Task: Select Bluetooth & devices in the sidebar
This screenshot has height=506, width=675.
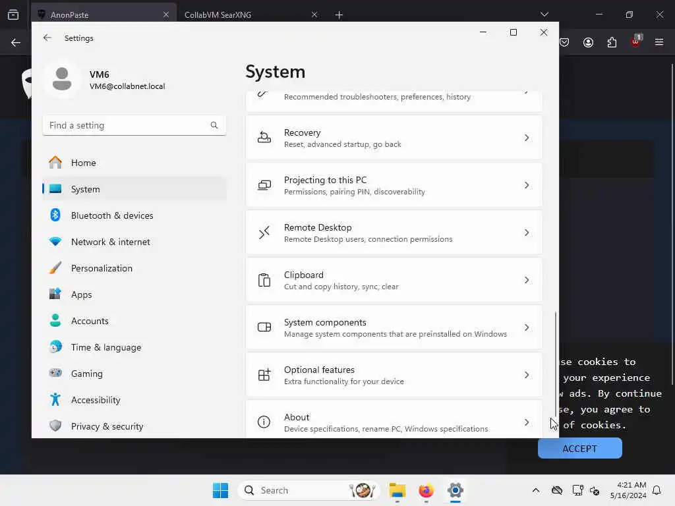Action: click(134, 215)
